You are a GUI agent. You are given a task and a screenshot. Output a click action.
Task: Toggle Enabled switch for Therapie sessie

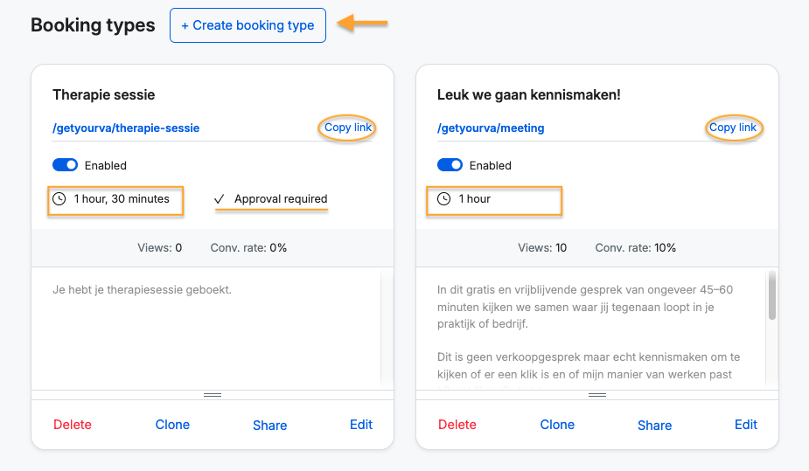point(66,165)
